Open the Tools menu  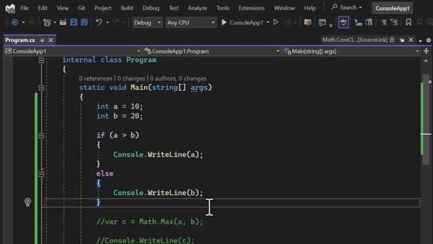(x=223, y=8)
